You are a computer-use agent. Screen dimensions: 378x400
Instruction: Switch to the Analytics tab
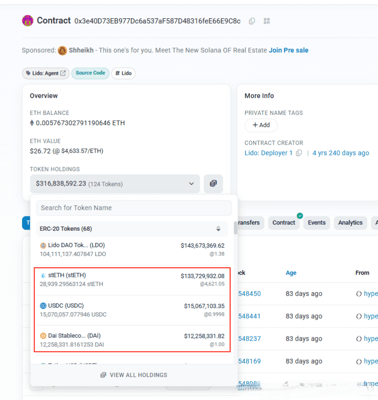350,223
